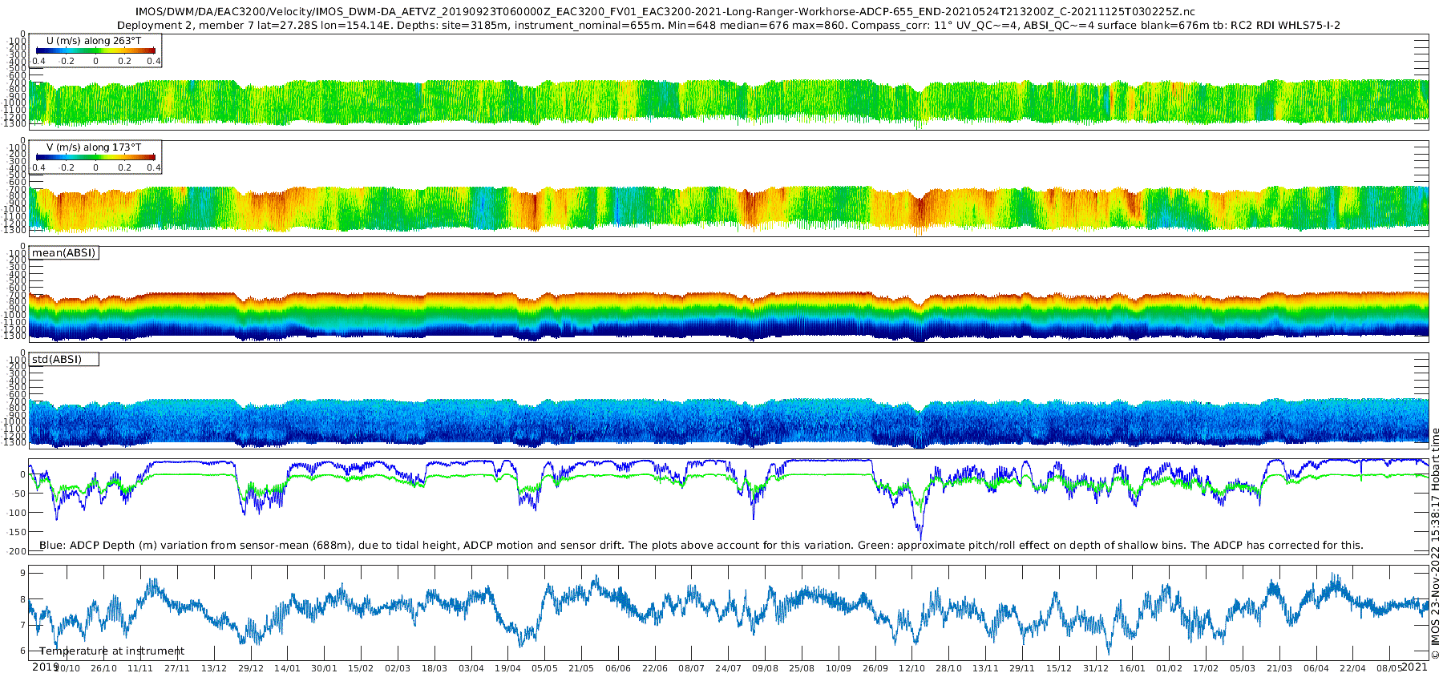The image size is (1443, 681).
Task: Click the '01/02' date tick
Action: pos(1170,668)
